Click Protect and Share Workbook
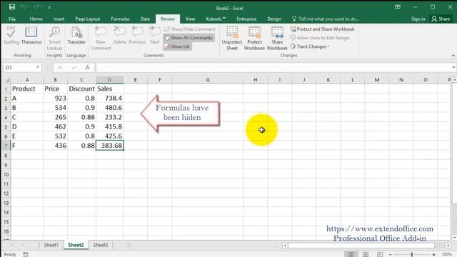The height and width of the screenshot is (257, 457). [322, 29]
